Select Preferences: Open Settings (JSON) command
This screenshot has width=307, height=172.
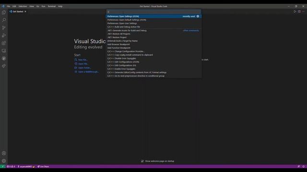click(x=153, y=16)
